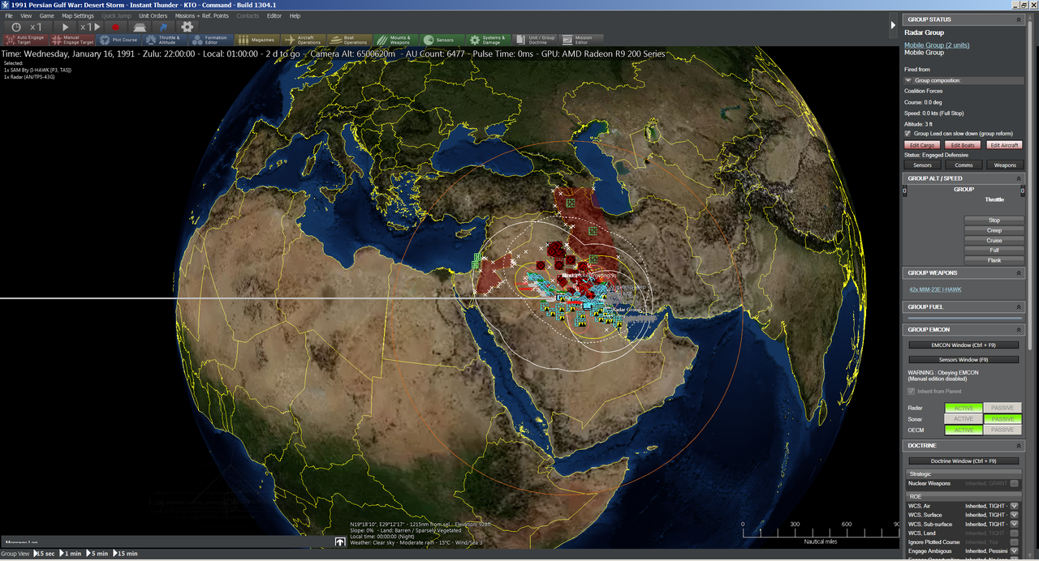Toggle Group Lead can slow down checkbox
This screenshot has width=1039, height=561.
[908, 134]
